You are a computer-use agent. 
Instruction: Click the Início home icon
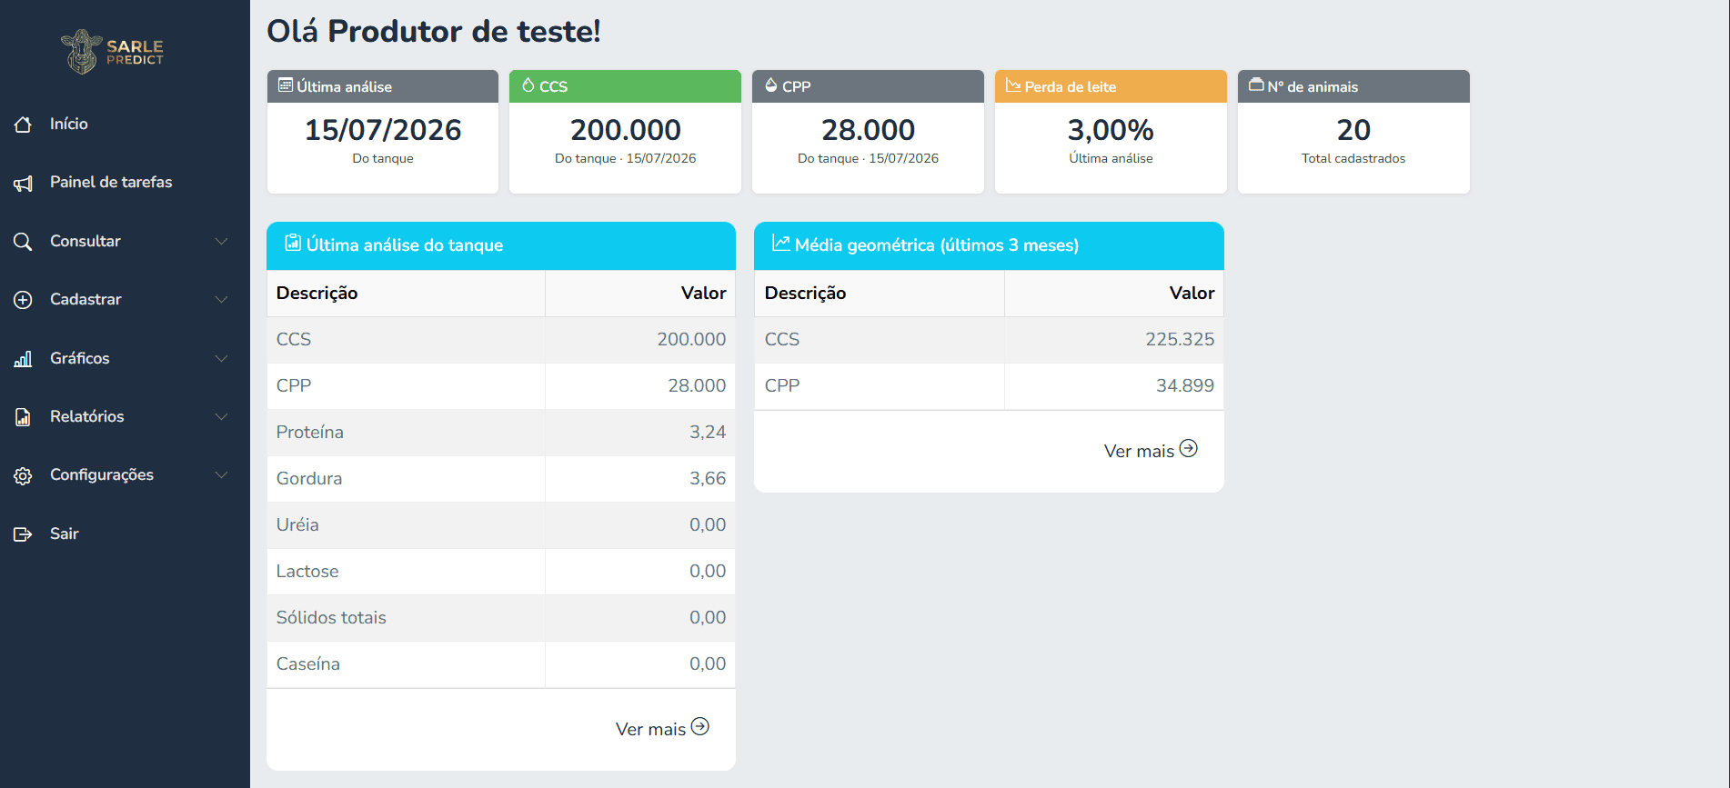click(23, 125)
